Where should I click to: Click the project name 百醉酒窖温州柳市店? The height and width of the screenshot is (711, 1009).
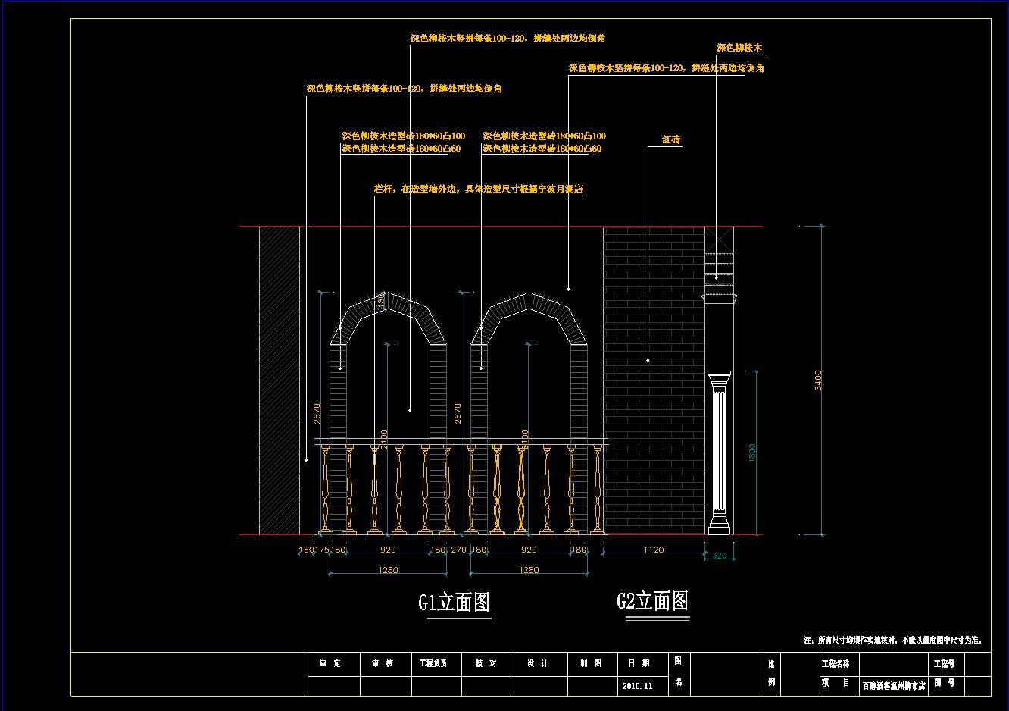(894, 685)
